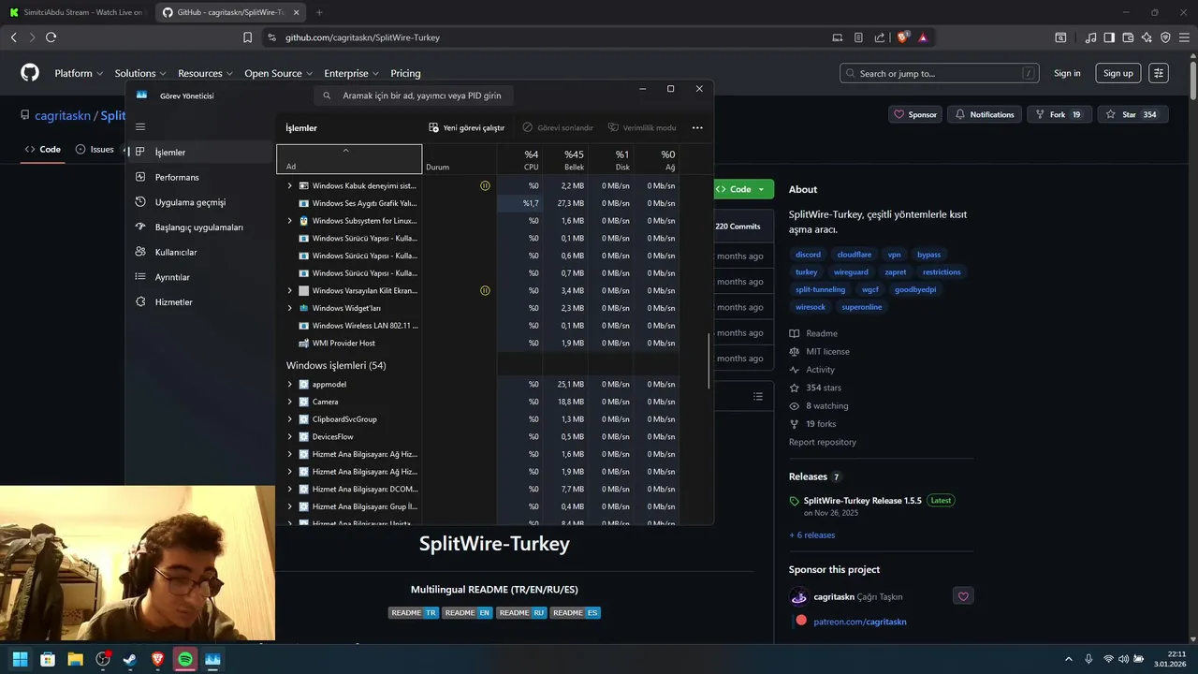
Task: Click the Task Manager vertical scrollbar
Action: 709,361
